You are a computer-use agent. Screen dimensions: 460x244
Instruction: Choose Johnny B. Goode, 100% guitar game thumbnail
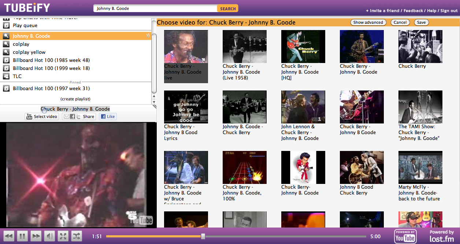(245, 167)
